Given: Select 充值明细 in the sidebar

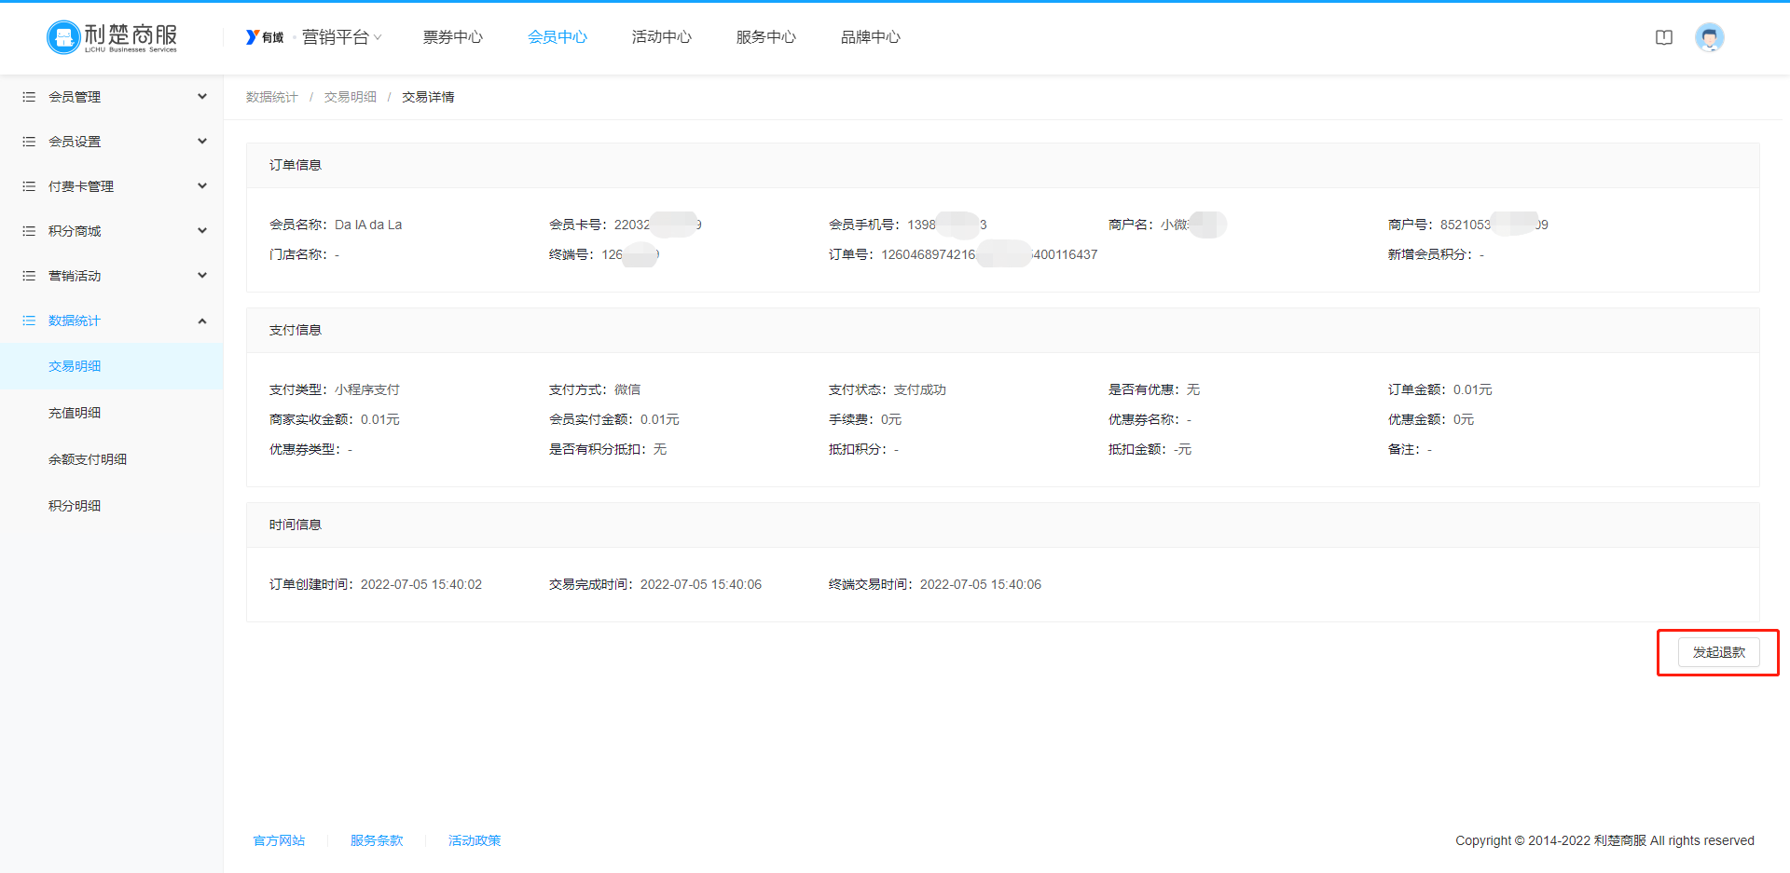Looking at the screenshot, I should (x=112, y=413).
